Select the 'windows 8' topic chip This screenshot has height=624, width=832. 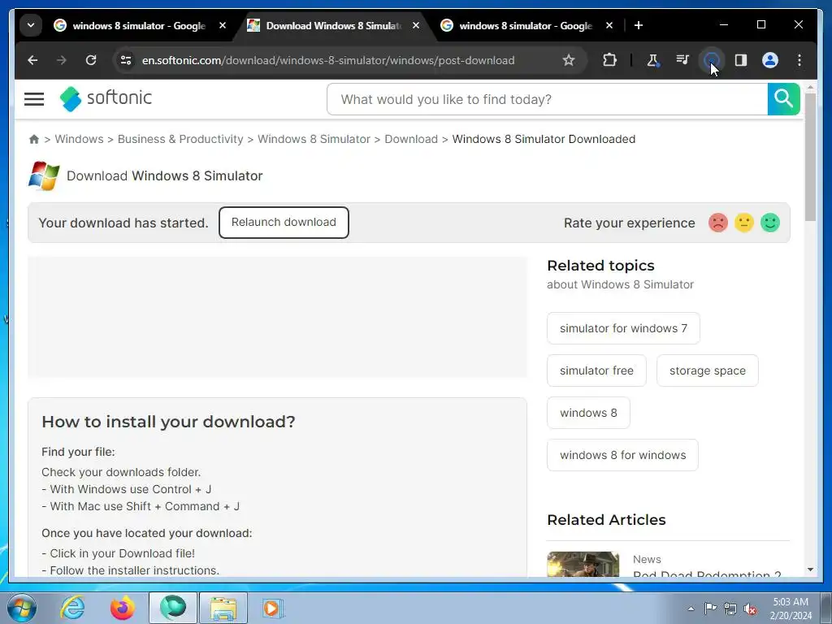(588, 413)
